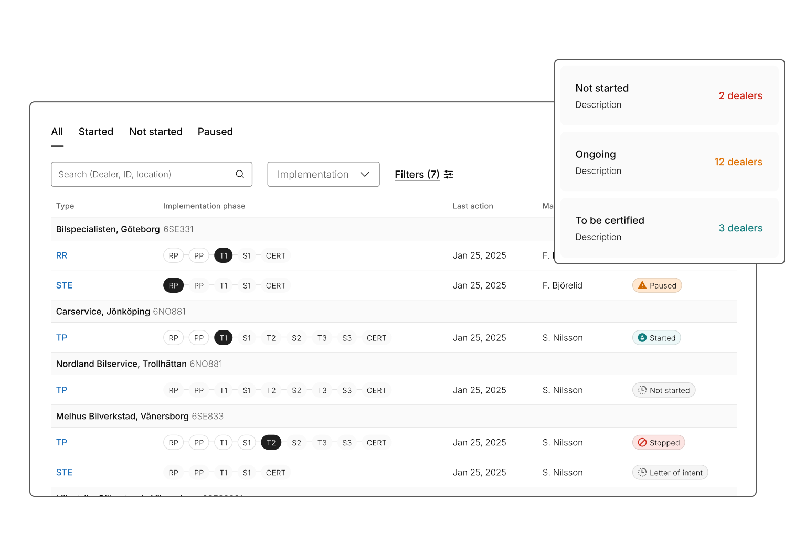Screen dimensions: 805x555
Task: Click the filter sliders icon next to Filters
Action: pyautogui.click(x=448, y=174)
